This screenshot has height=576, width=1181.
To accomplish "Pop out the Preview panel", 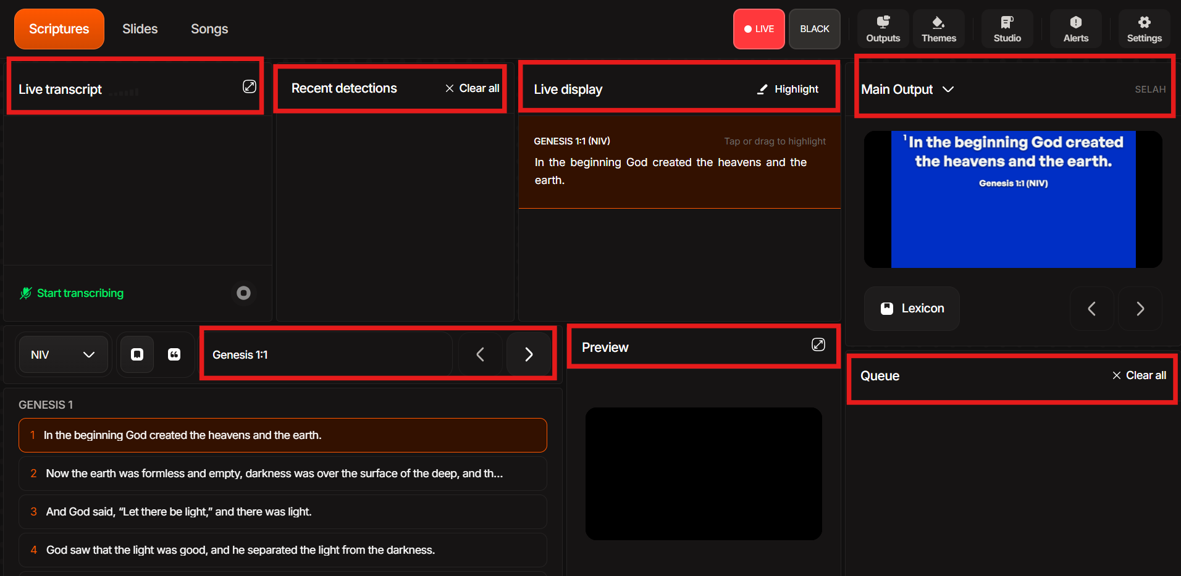I will coord(818,344).
